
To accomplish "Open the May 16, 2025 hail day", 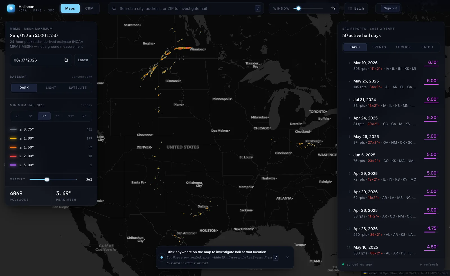I will coord(391,250).
